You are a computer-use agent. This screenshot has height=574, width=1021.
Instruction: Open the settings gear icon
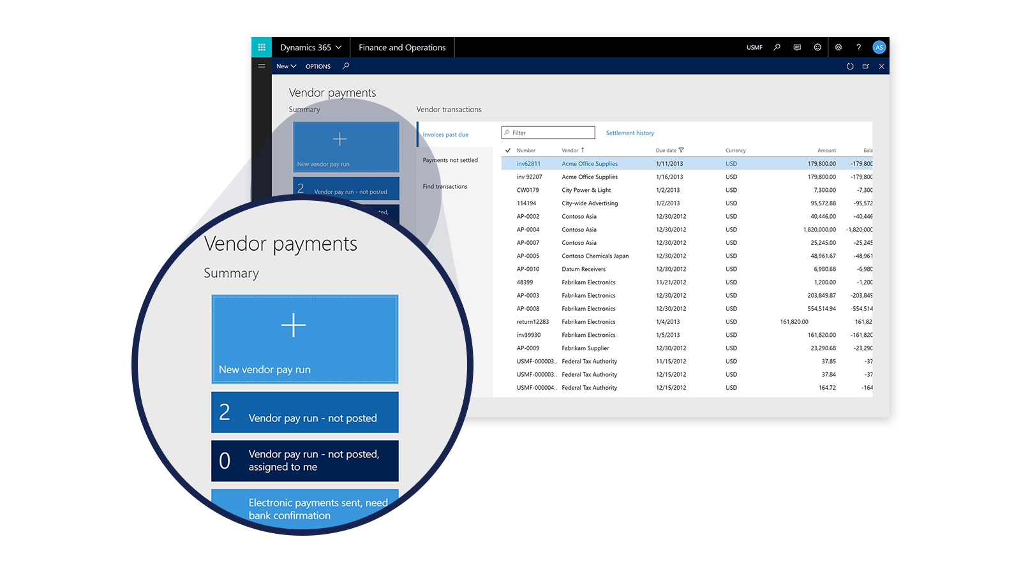[x=838, y=47]
